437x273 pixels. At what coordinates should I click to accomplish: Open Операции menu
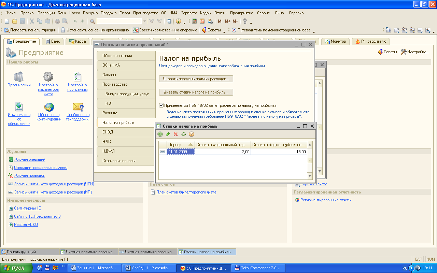tap(46, 13)
